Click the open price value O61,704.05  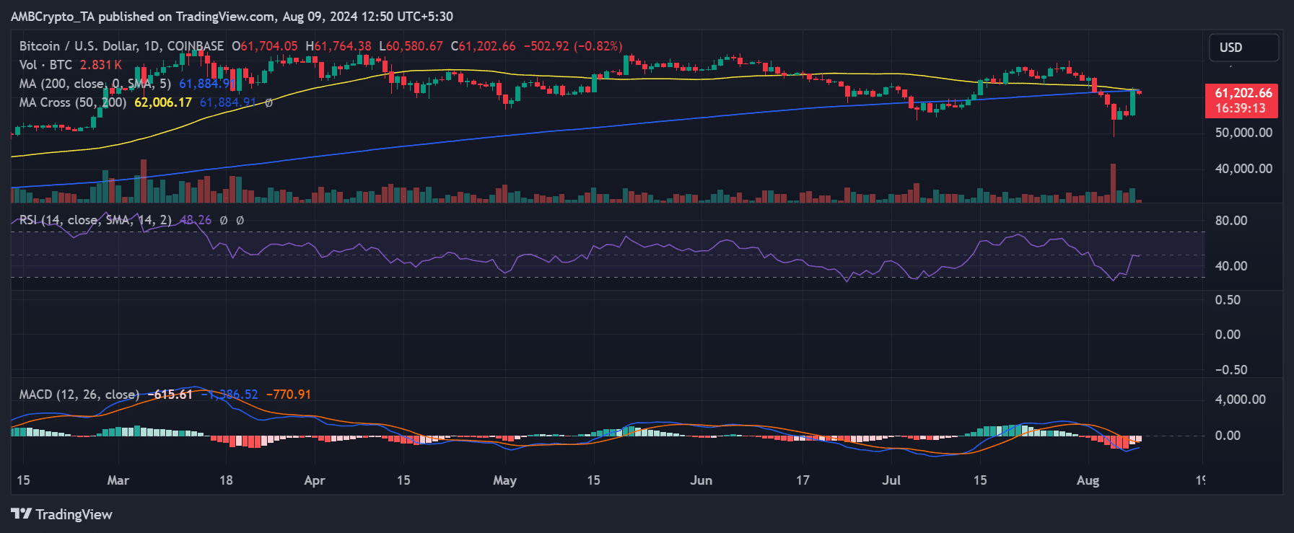pyautogui.click(x=264, y=46)
